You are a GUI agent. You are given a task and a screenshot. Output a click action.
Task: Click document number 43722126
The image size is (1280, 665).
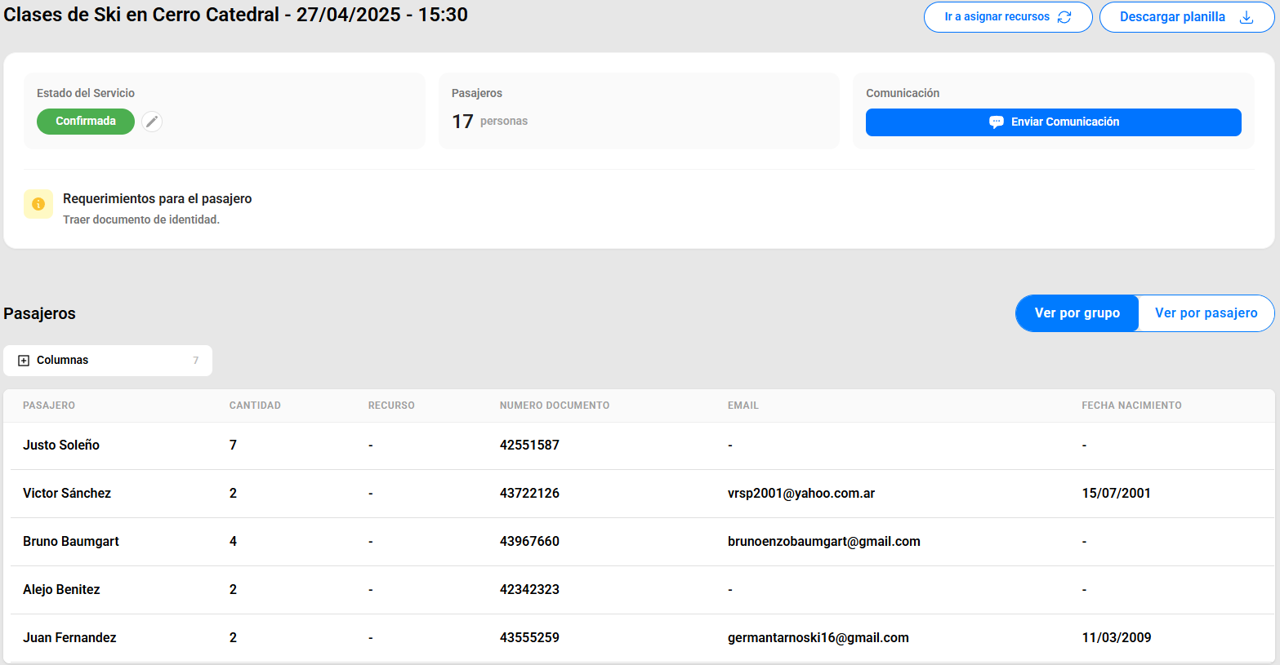point(529,494)
